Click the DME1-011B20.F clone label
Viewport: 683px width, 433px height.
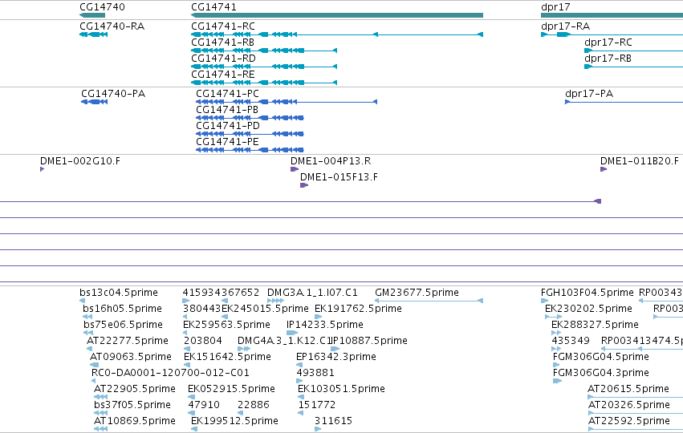coord(640,161)
